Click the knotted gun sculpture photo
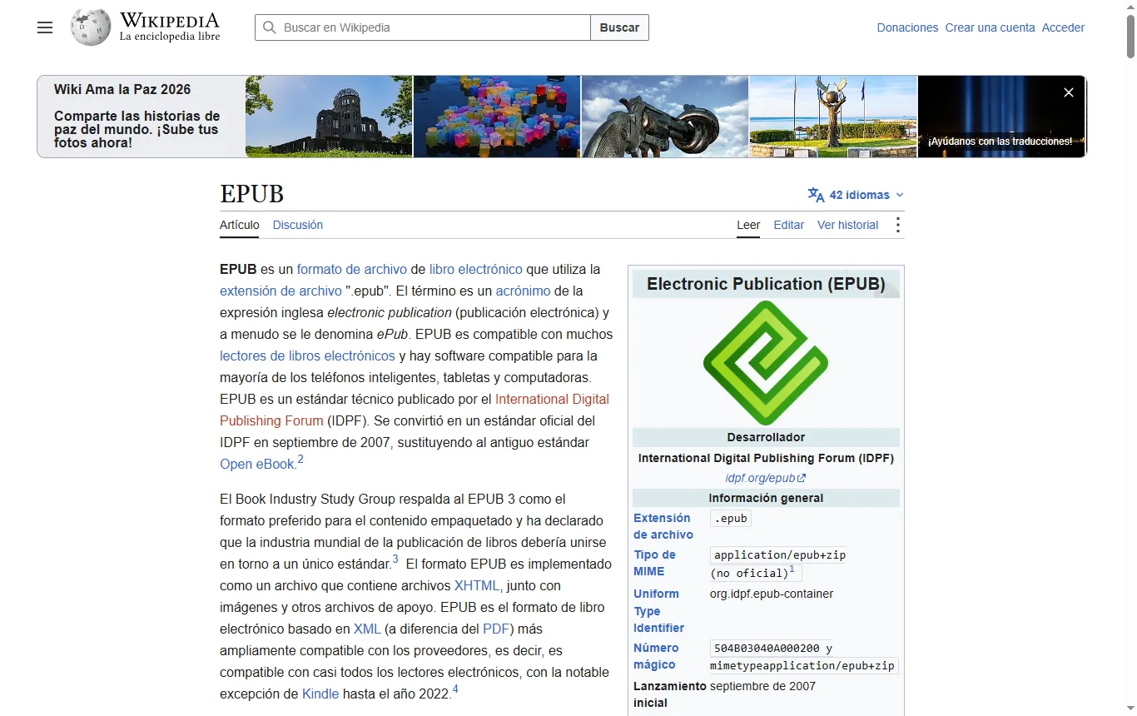Screen dimensions: 1137x716 coord(665,117)
